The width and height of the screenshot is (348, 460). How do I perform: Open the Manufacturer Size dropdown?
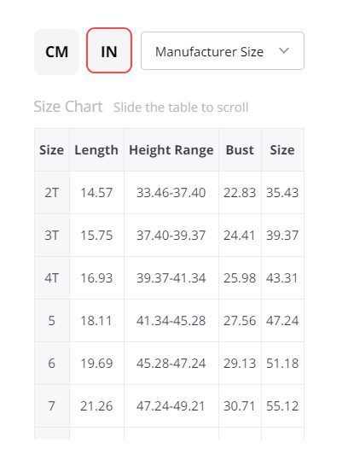[223, 50]
